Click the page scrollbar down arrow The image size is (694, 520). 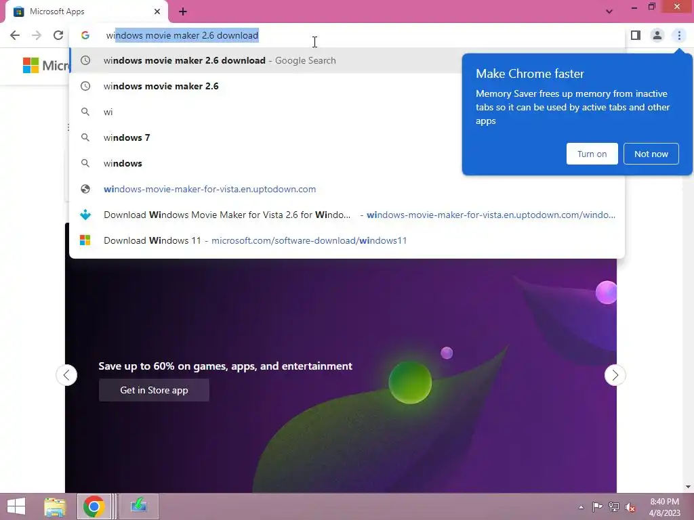(x=688, y=487)
